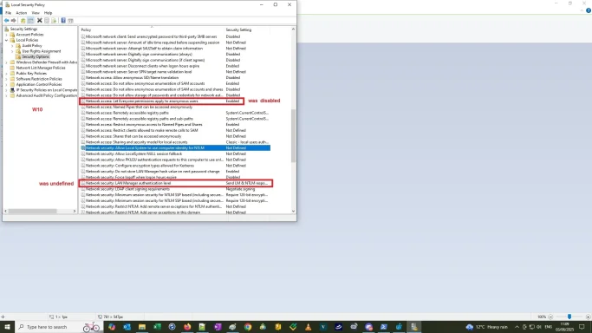Viewport: 592px width, 333px height.
Task: Click the Export List toolbar icon
Action: pos(54,21)
